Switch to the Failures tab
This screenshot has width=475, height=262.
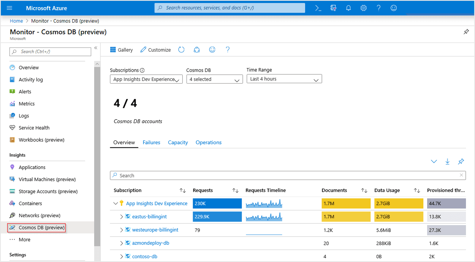click(151, 142)
